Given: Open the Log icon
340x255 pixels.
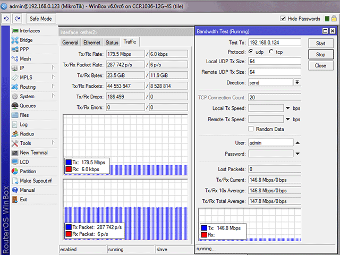Looking at the screenshot, I should 15,124.
